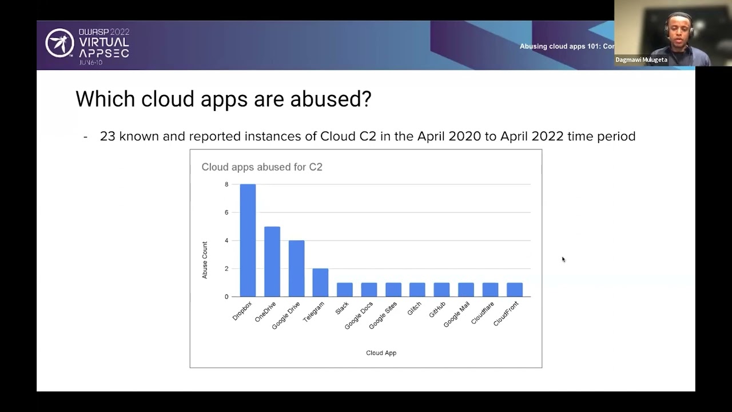The image size is (732, 412).
Task: Click the Google Mail bar in the chart
Action: 466,290
